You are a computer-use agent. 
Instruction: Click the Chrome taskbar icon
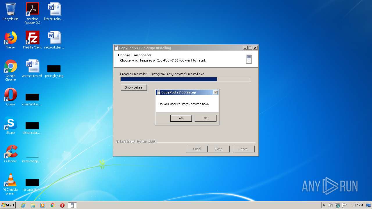coord(53,205)
